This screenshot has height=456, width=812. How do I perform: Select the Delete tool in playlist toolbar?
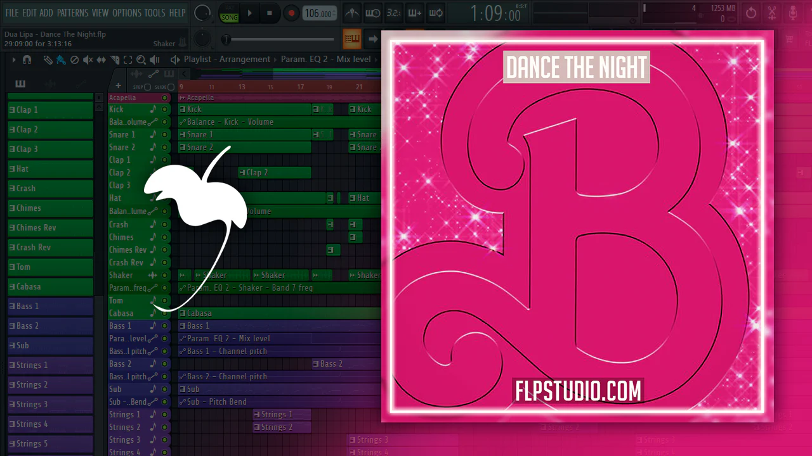[74, 60]
